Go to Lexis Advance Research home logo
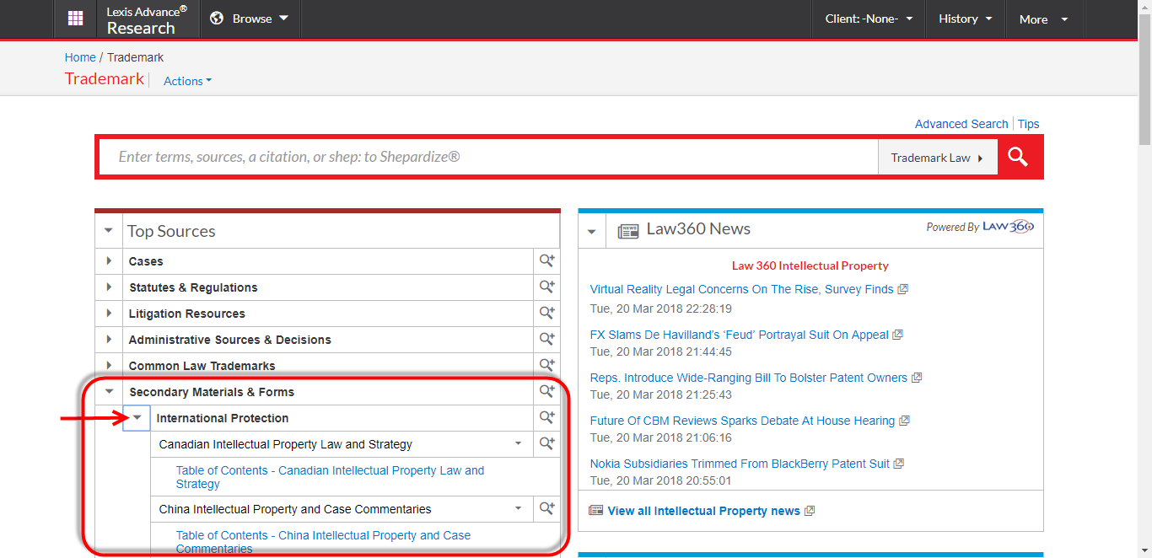1152x558 pixels. click(147, 19)
